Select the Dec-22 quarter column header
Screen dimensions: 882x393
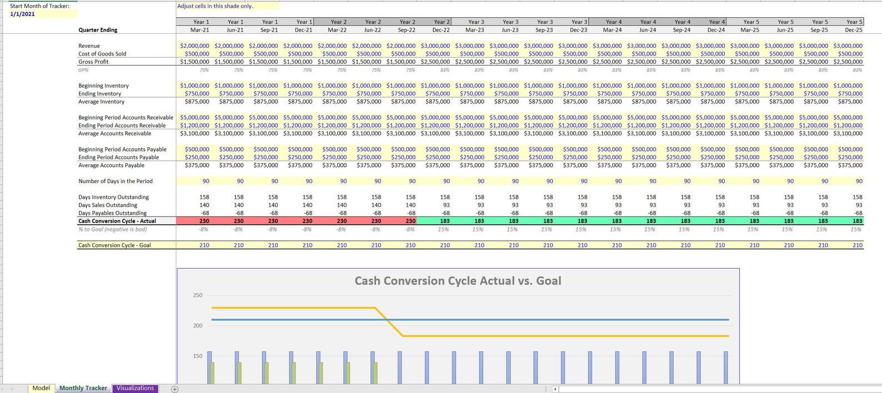click(x=441, y=30)
